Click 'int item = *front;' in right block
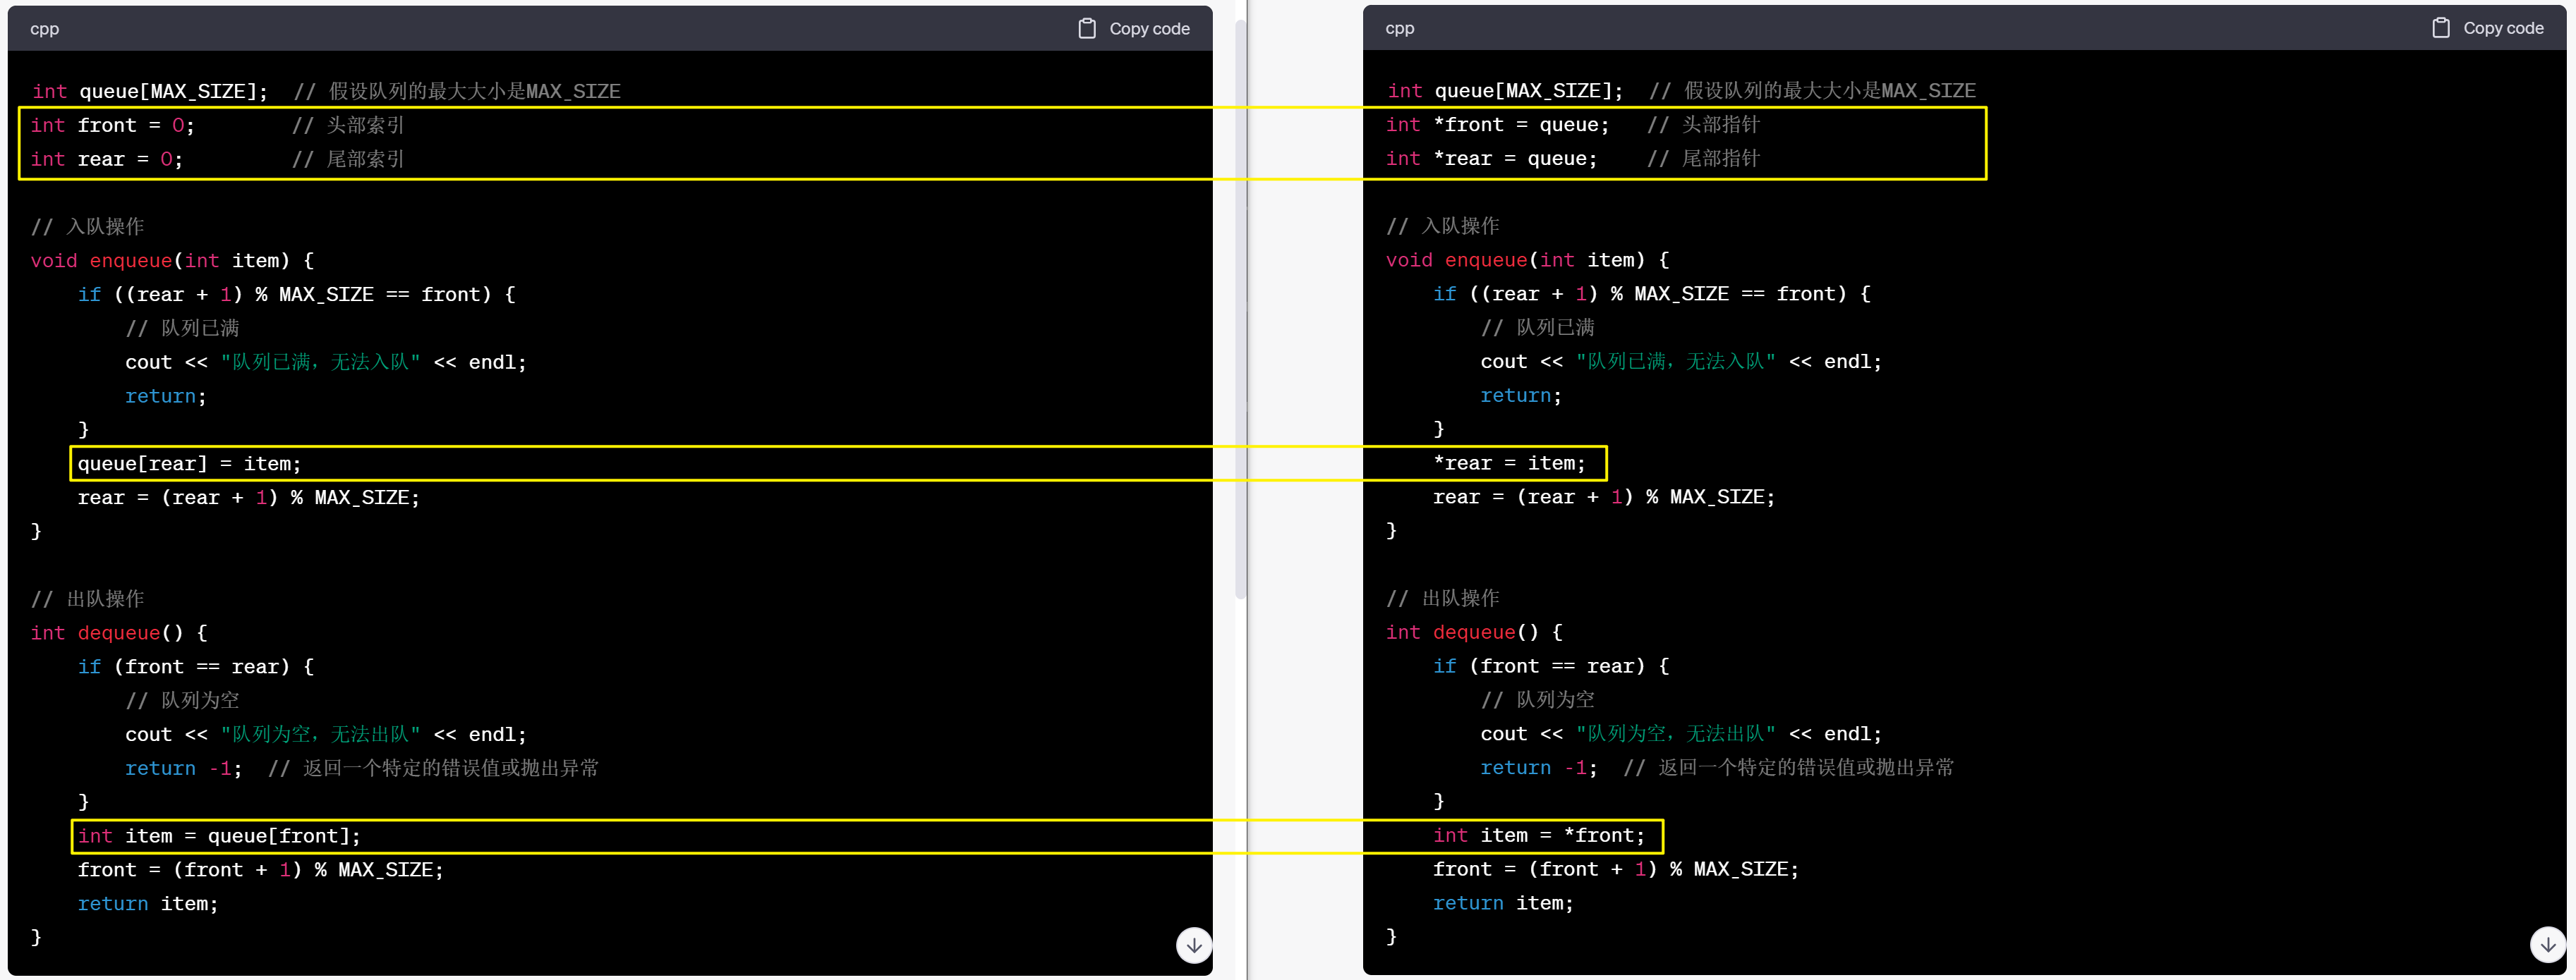The image size is (2576, 980). point(1539,835)
